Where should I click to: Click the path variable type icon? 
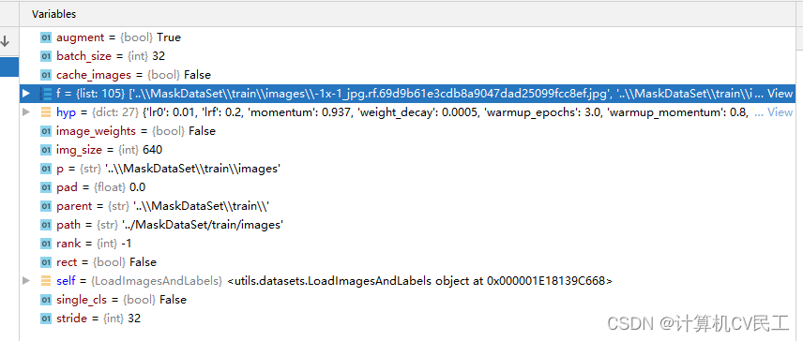pos(46,225)
